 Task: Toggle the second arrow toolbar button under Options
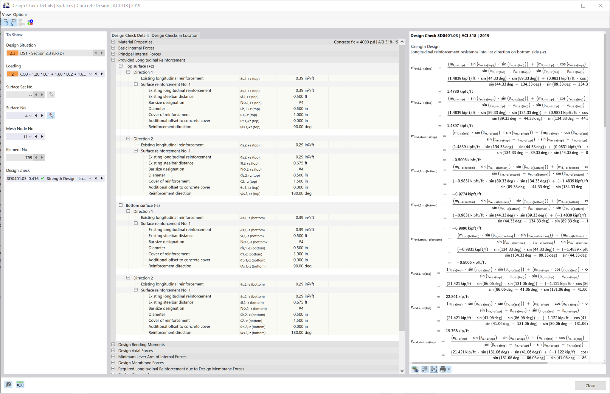pos(14,23)
